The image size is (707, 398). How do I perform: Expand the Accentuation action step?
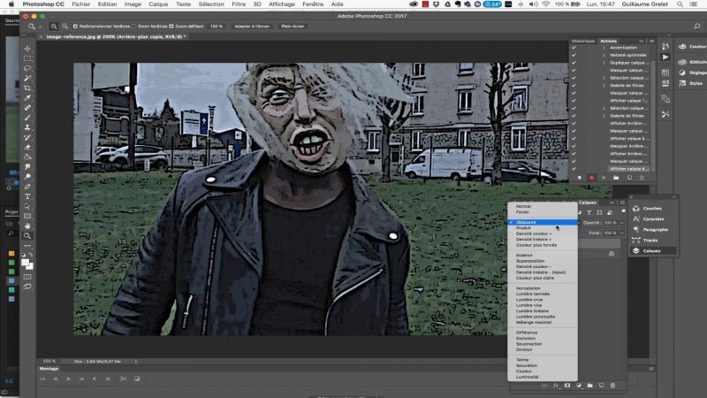[604, 48]
